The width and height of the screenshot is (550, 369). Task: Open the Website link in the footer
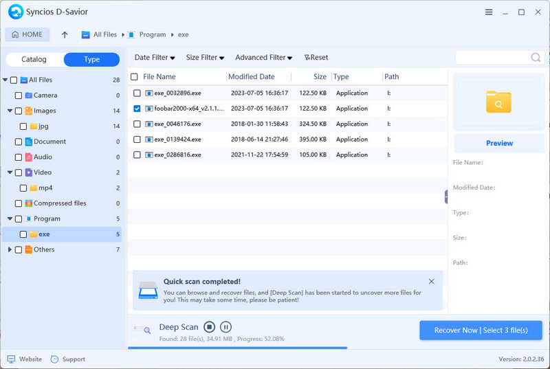pyautogui.click(x=25, y=359)
